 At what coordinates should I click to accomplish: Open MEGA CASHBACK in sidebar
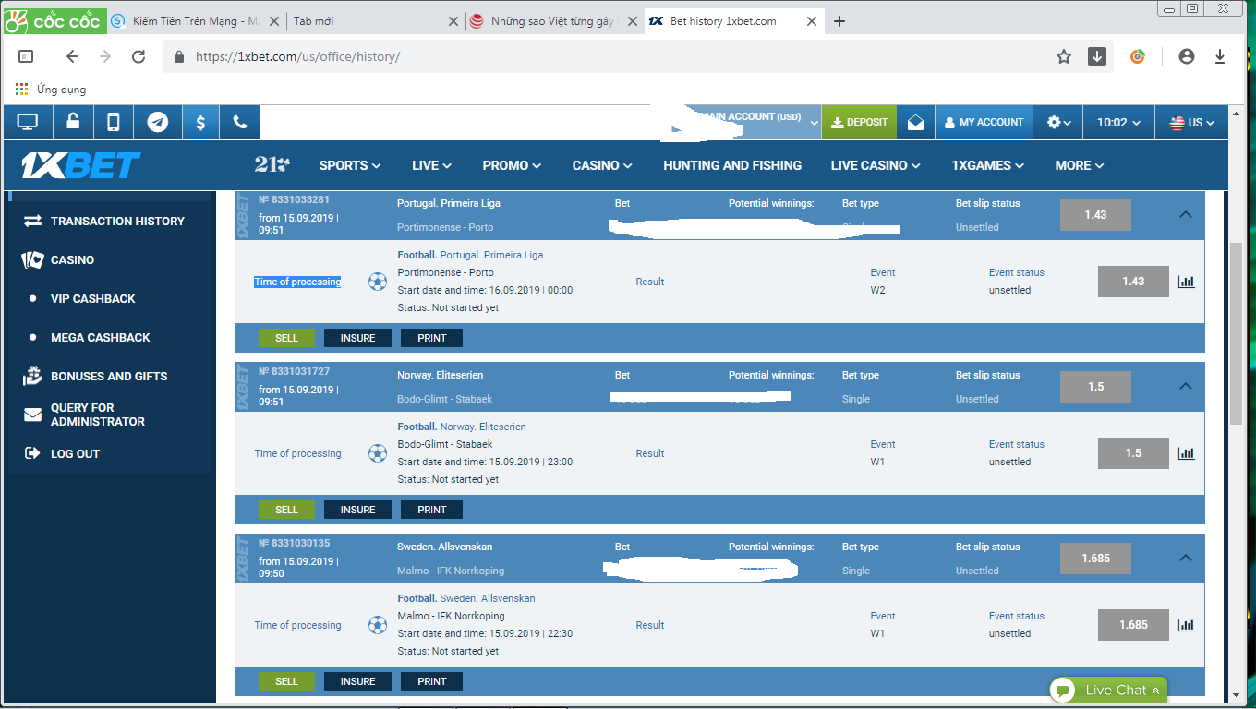tap(100, 337)
